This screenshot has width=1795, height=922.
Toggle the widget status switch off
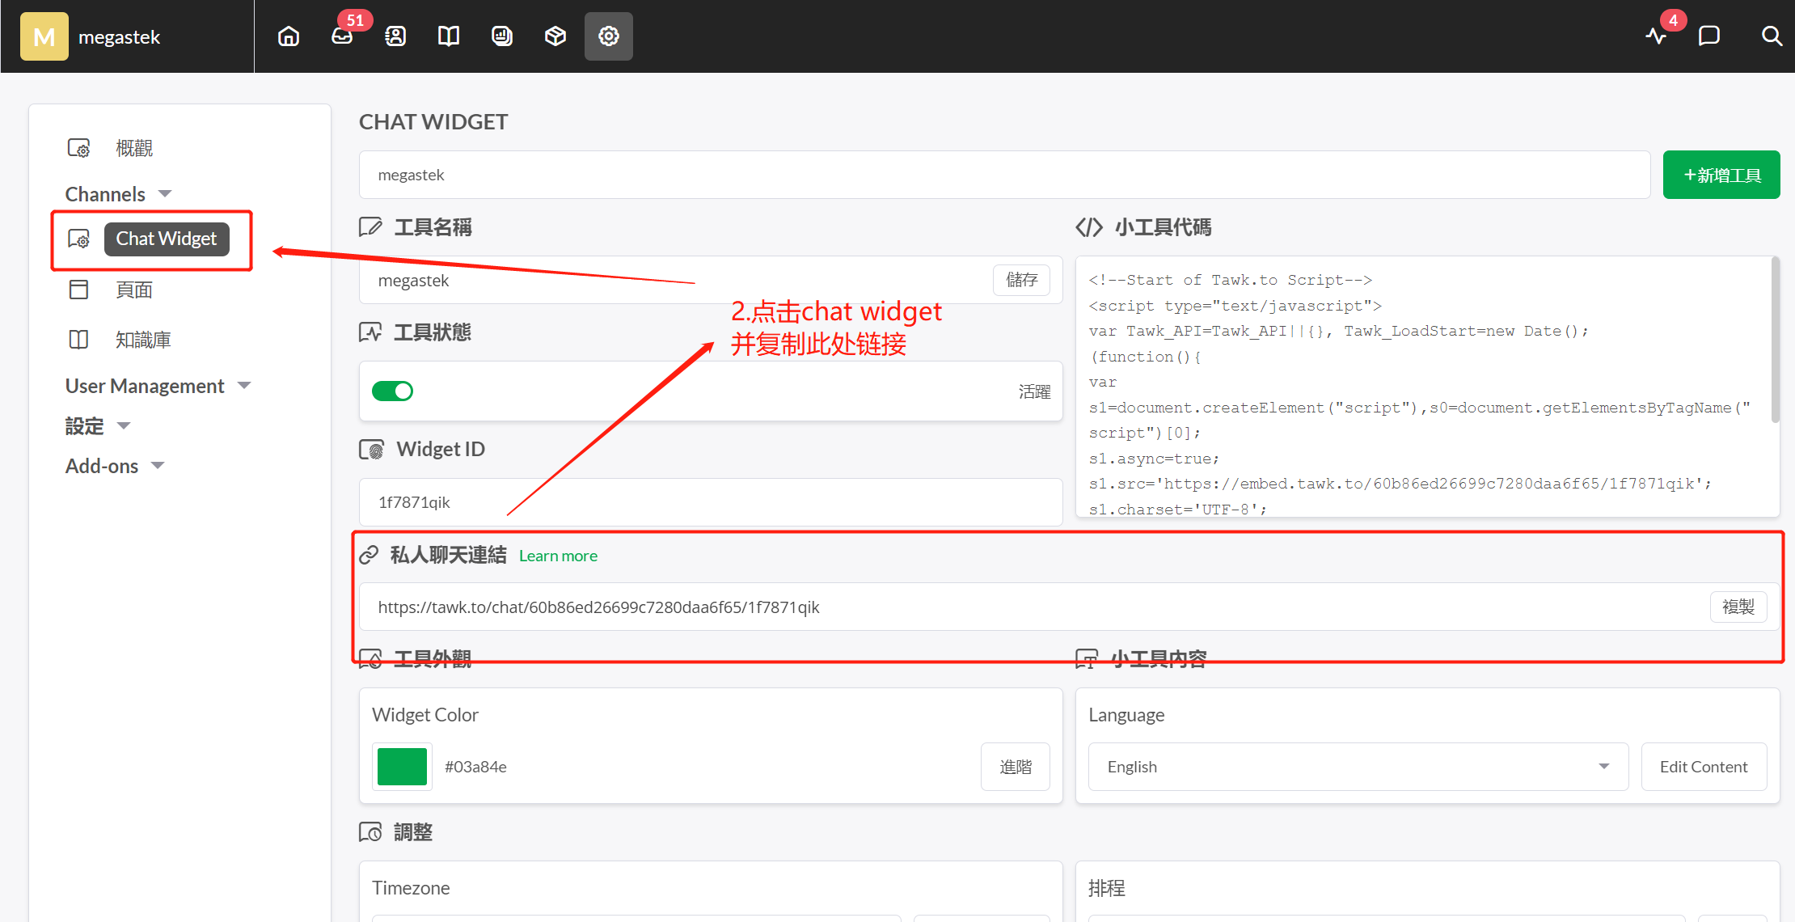392,391
